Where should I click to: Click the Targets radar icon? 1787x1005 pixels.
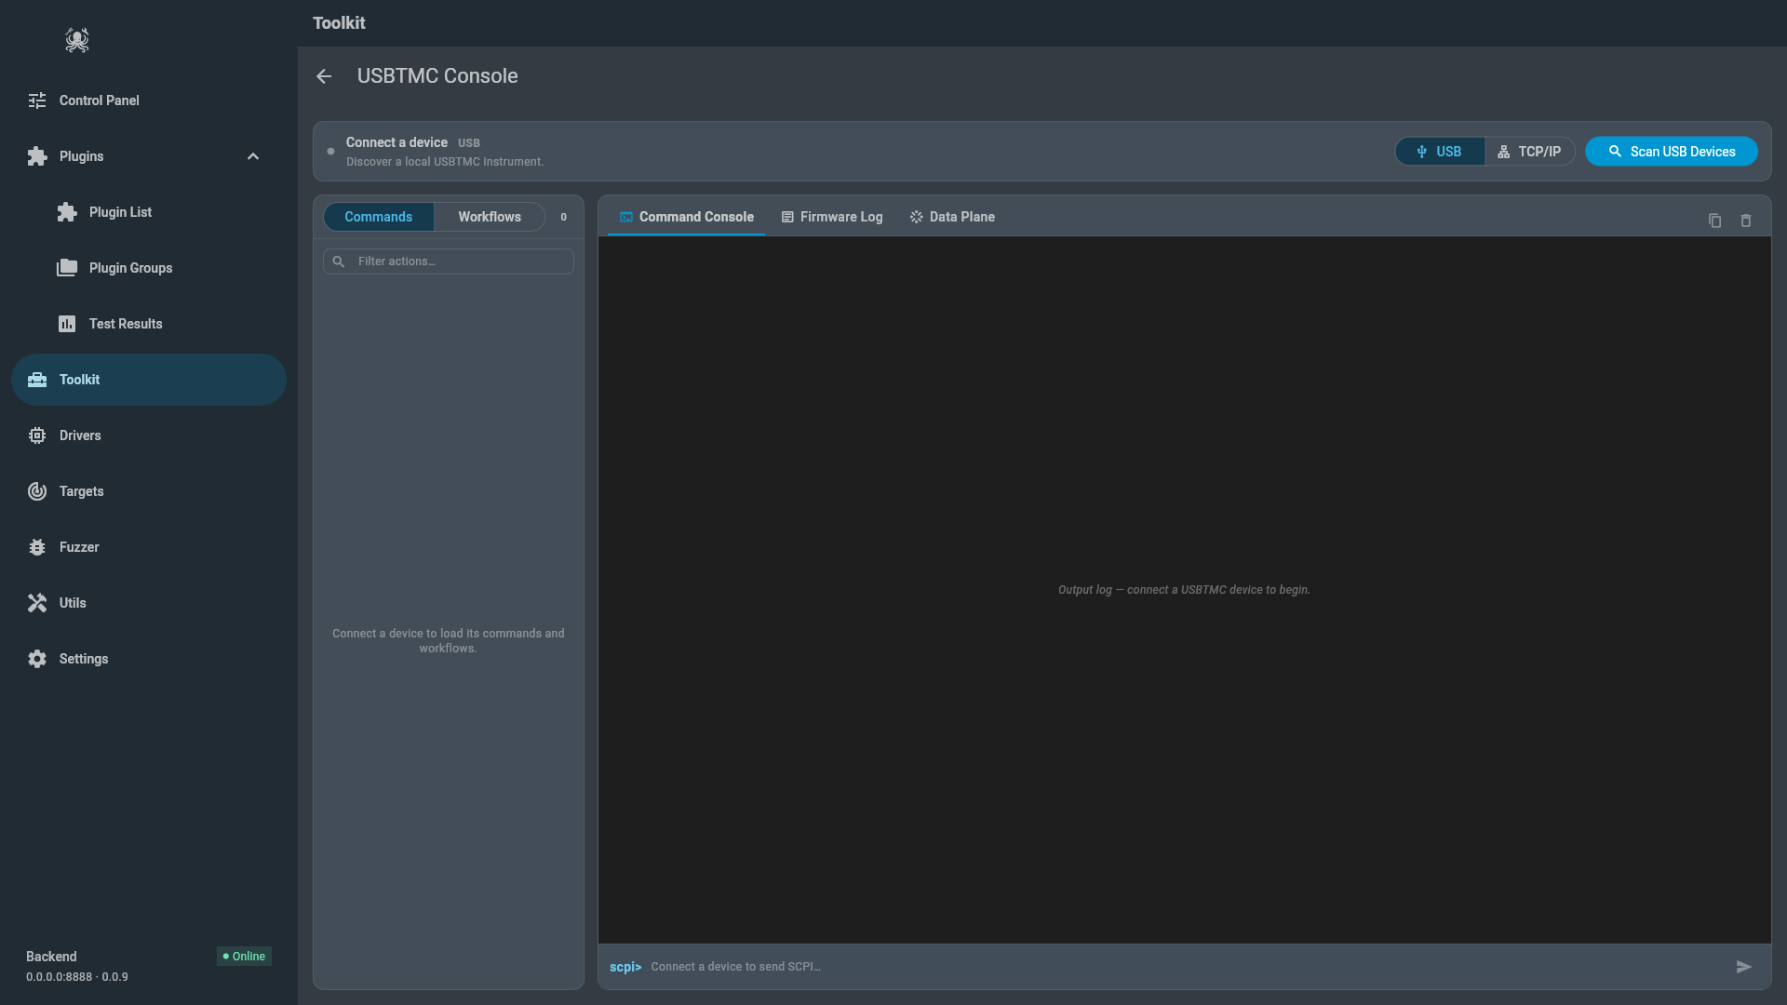[x=37, y=491]
